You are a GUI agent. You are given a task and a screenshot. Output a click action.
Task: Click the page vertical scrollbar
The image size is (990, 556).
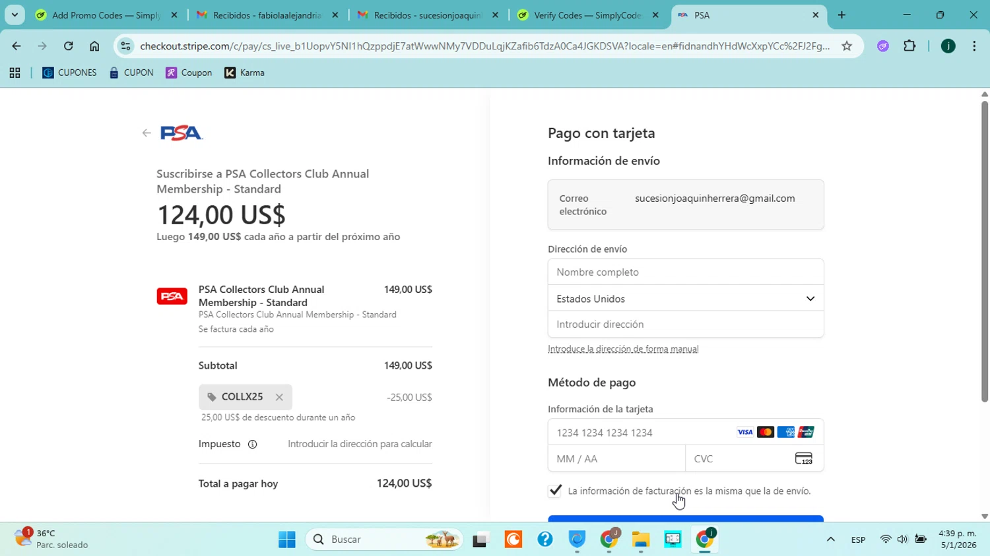(985, 251)
